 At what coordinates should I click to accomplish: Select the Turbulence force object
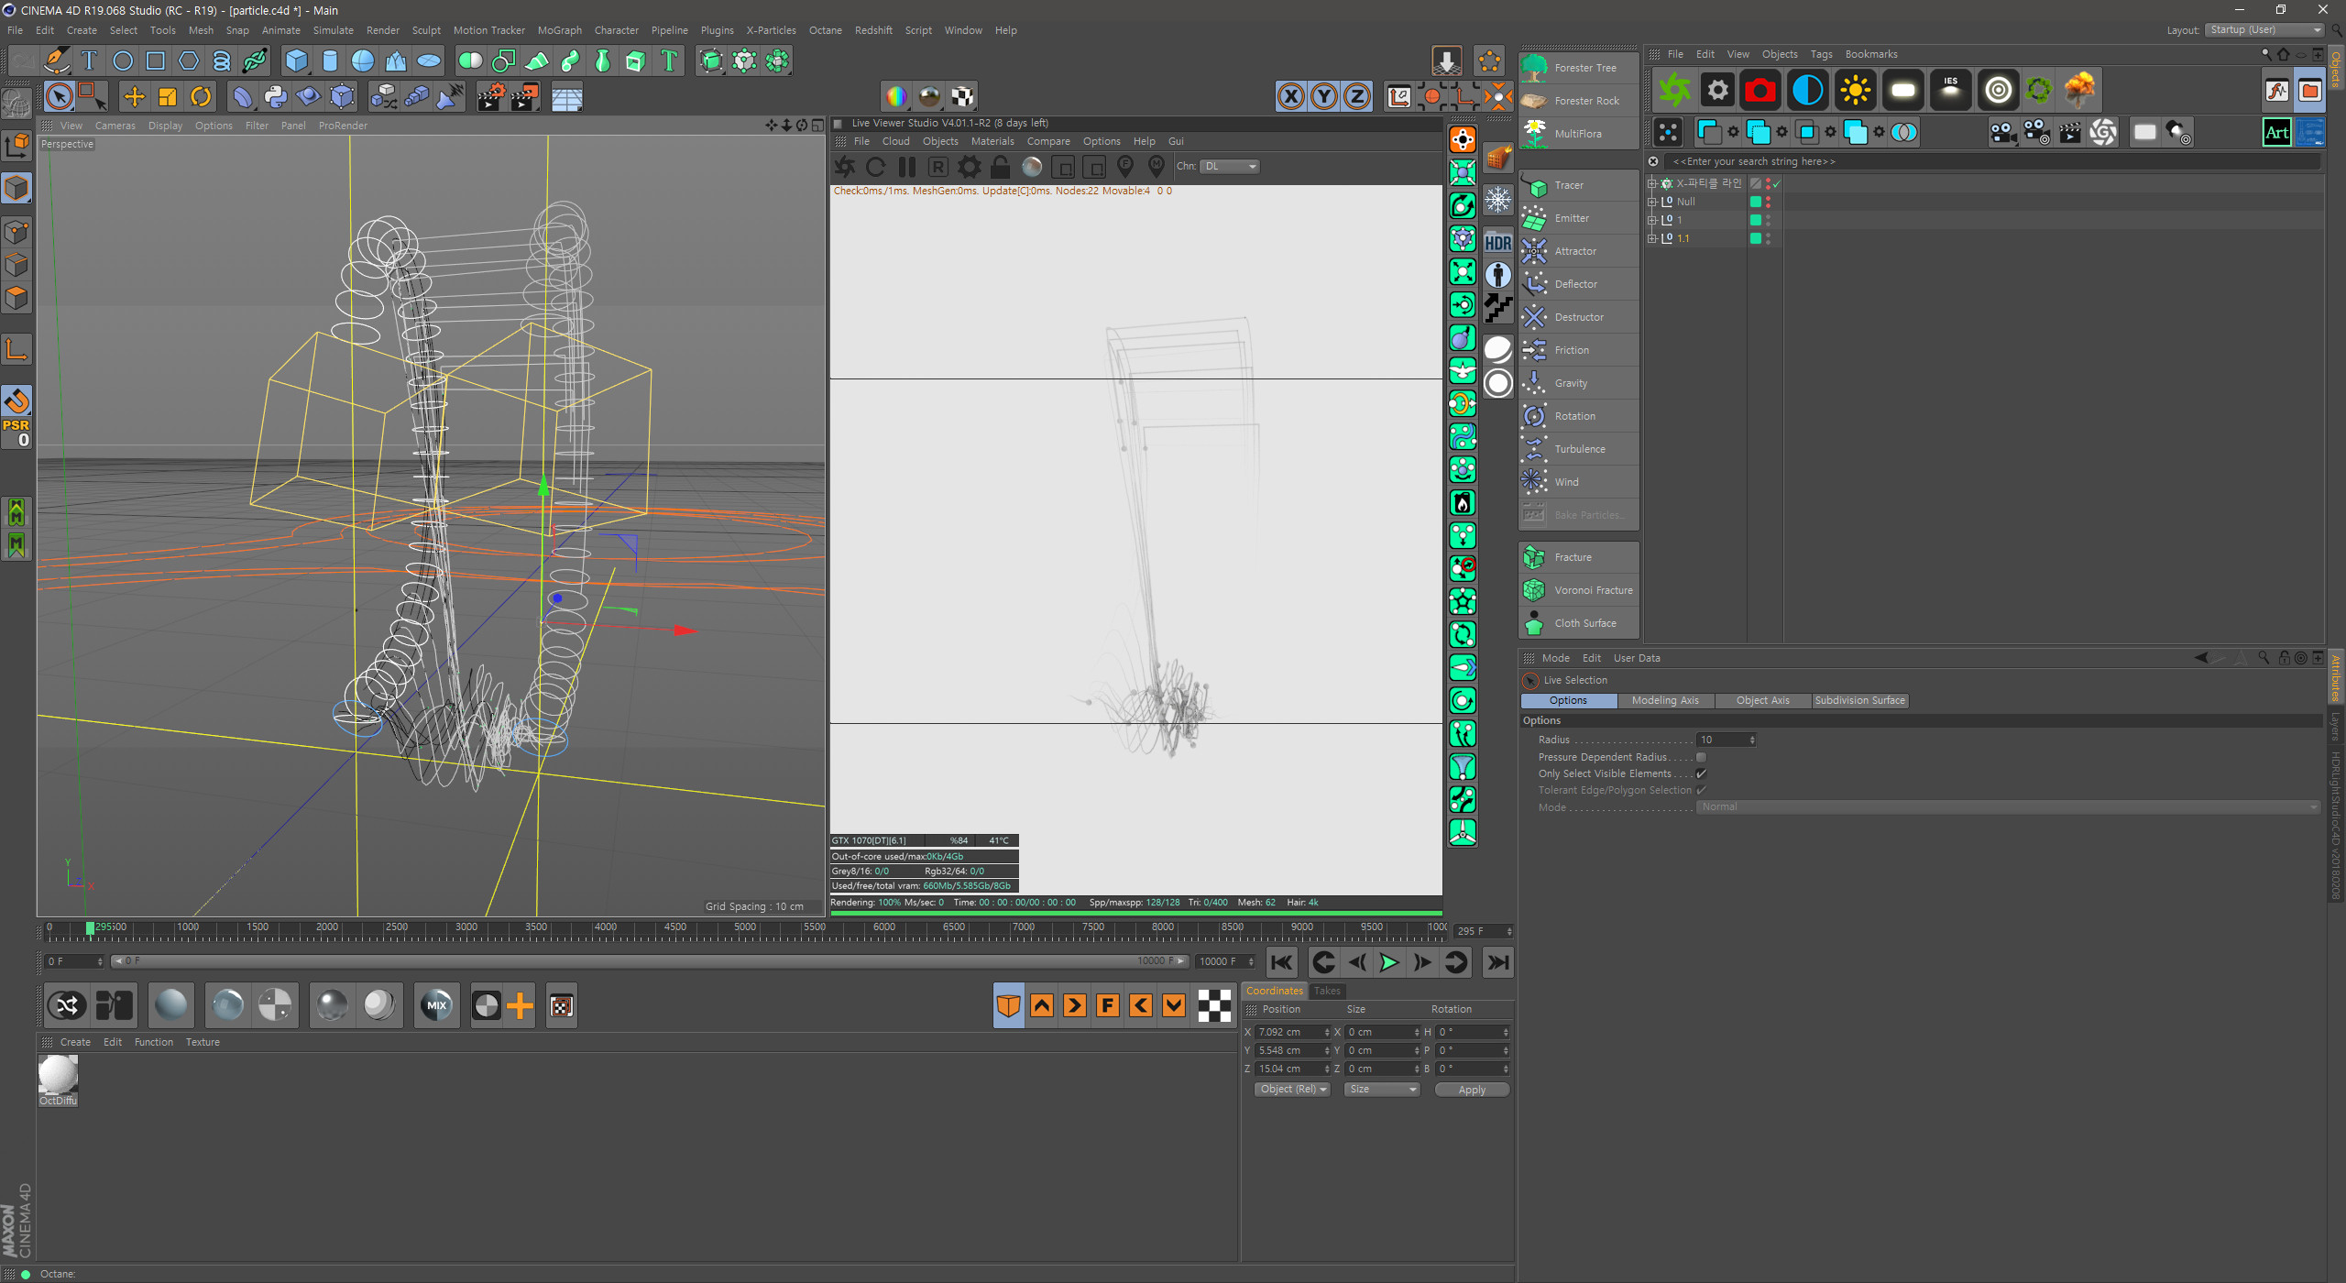coord(1578,449)
